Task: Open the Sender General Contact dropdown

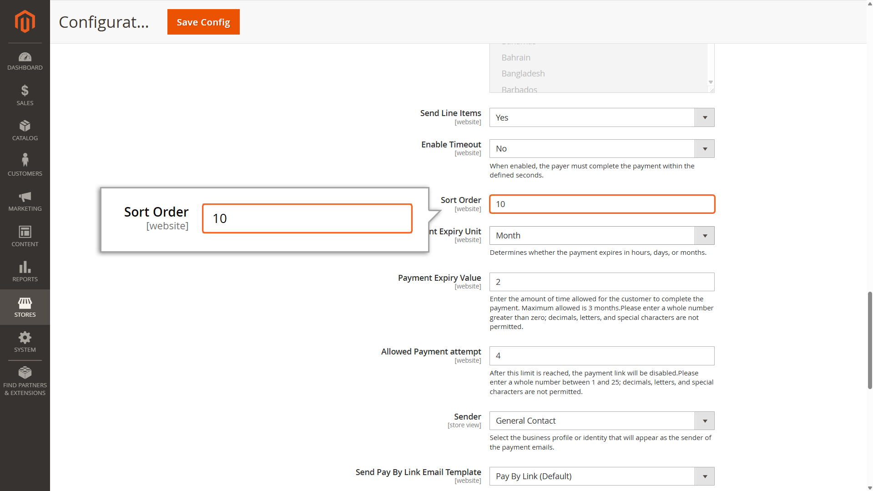Action: pos(601,421)
